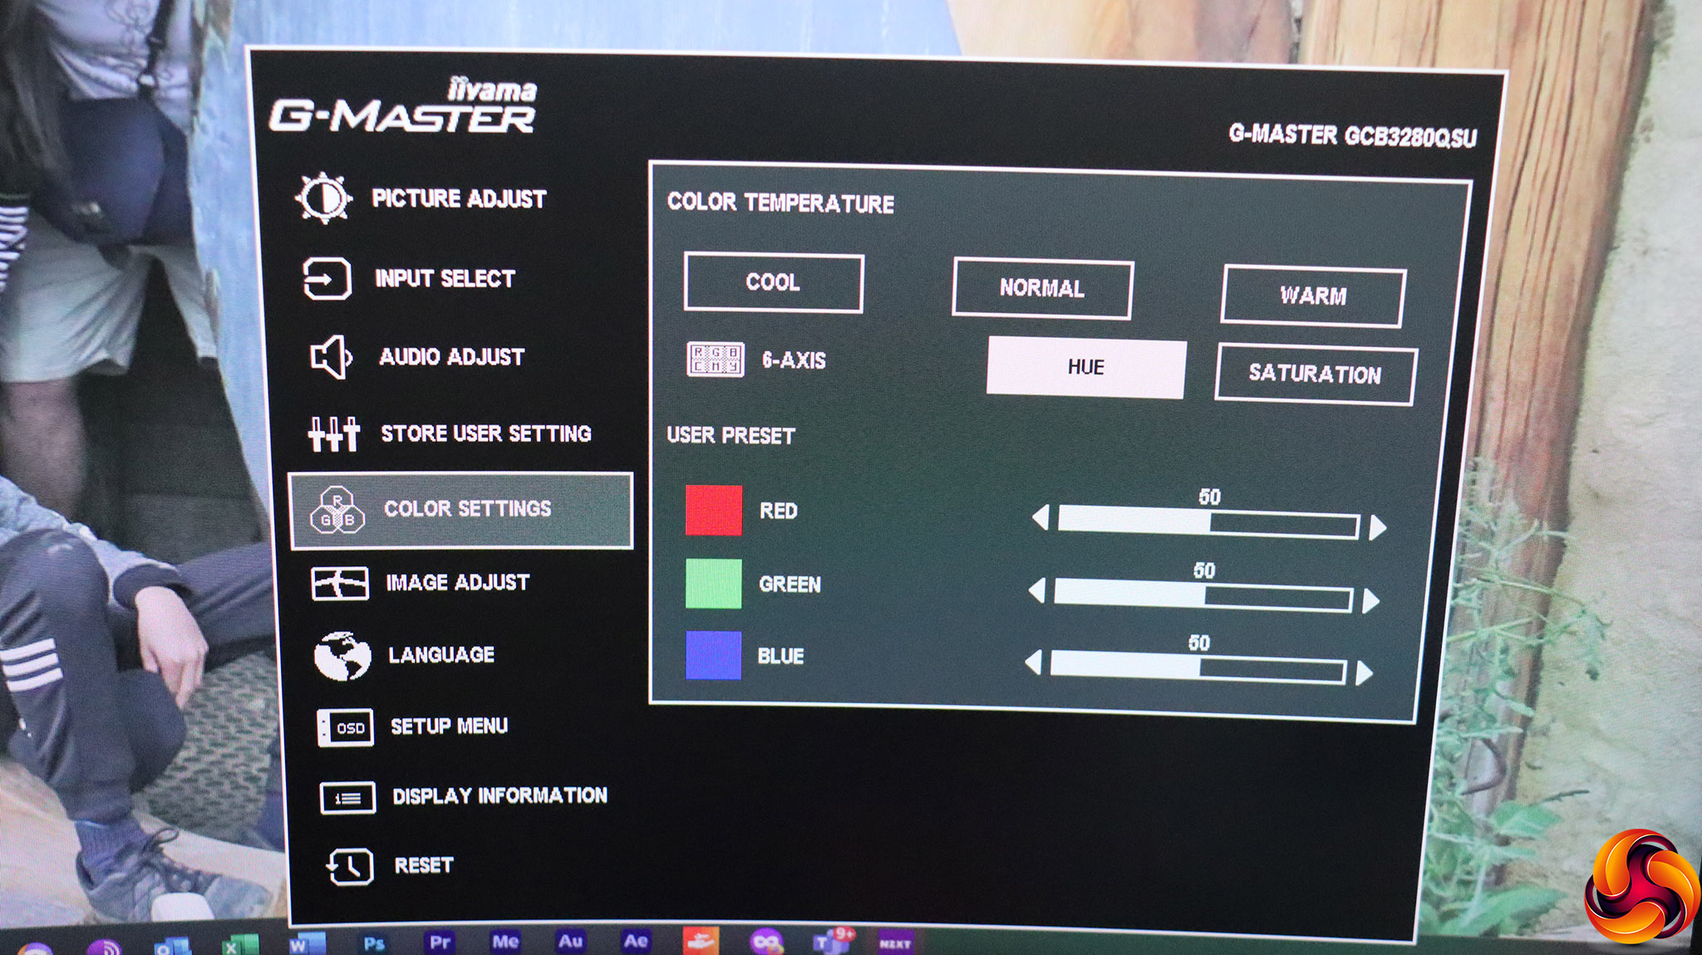Click the OSD Setup Menu icon
Image resolution: width=1702 pixels, height=955 pixels.
click(x=345, y=727)
